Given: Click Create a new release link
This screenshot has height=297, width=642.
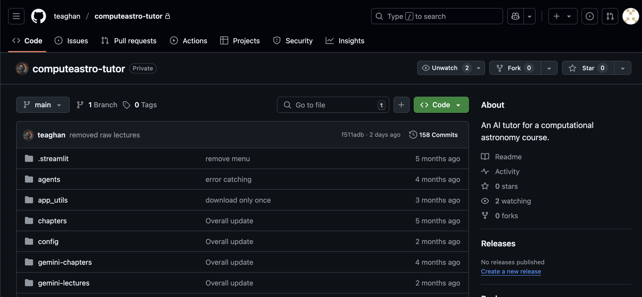Looking at the screenshot, I should [x=511, y=271].
